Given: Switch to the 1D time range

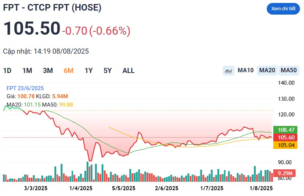Looking at the screenshot, I should 7,71.
